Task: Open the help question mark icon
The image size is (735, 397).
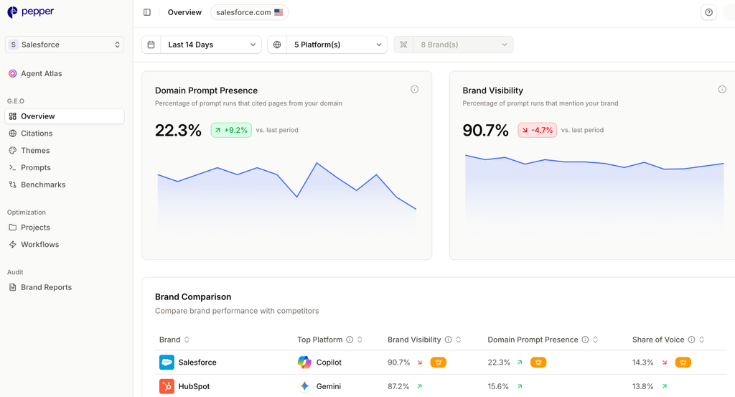Action: coord(708,12)
